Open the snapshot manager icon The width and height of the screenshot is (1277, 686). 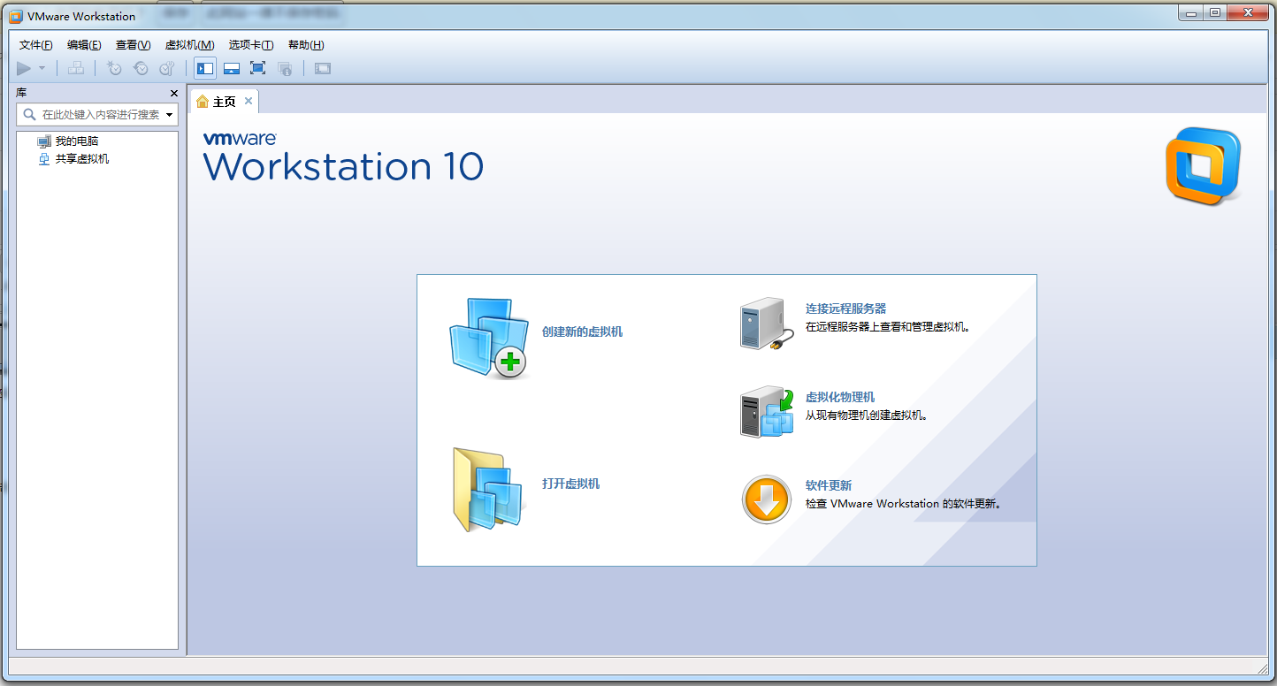click(x=167, y=68)
